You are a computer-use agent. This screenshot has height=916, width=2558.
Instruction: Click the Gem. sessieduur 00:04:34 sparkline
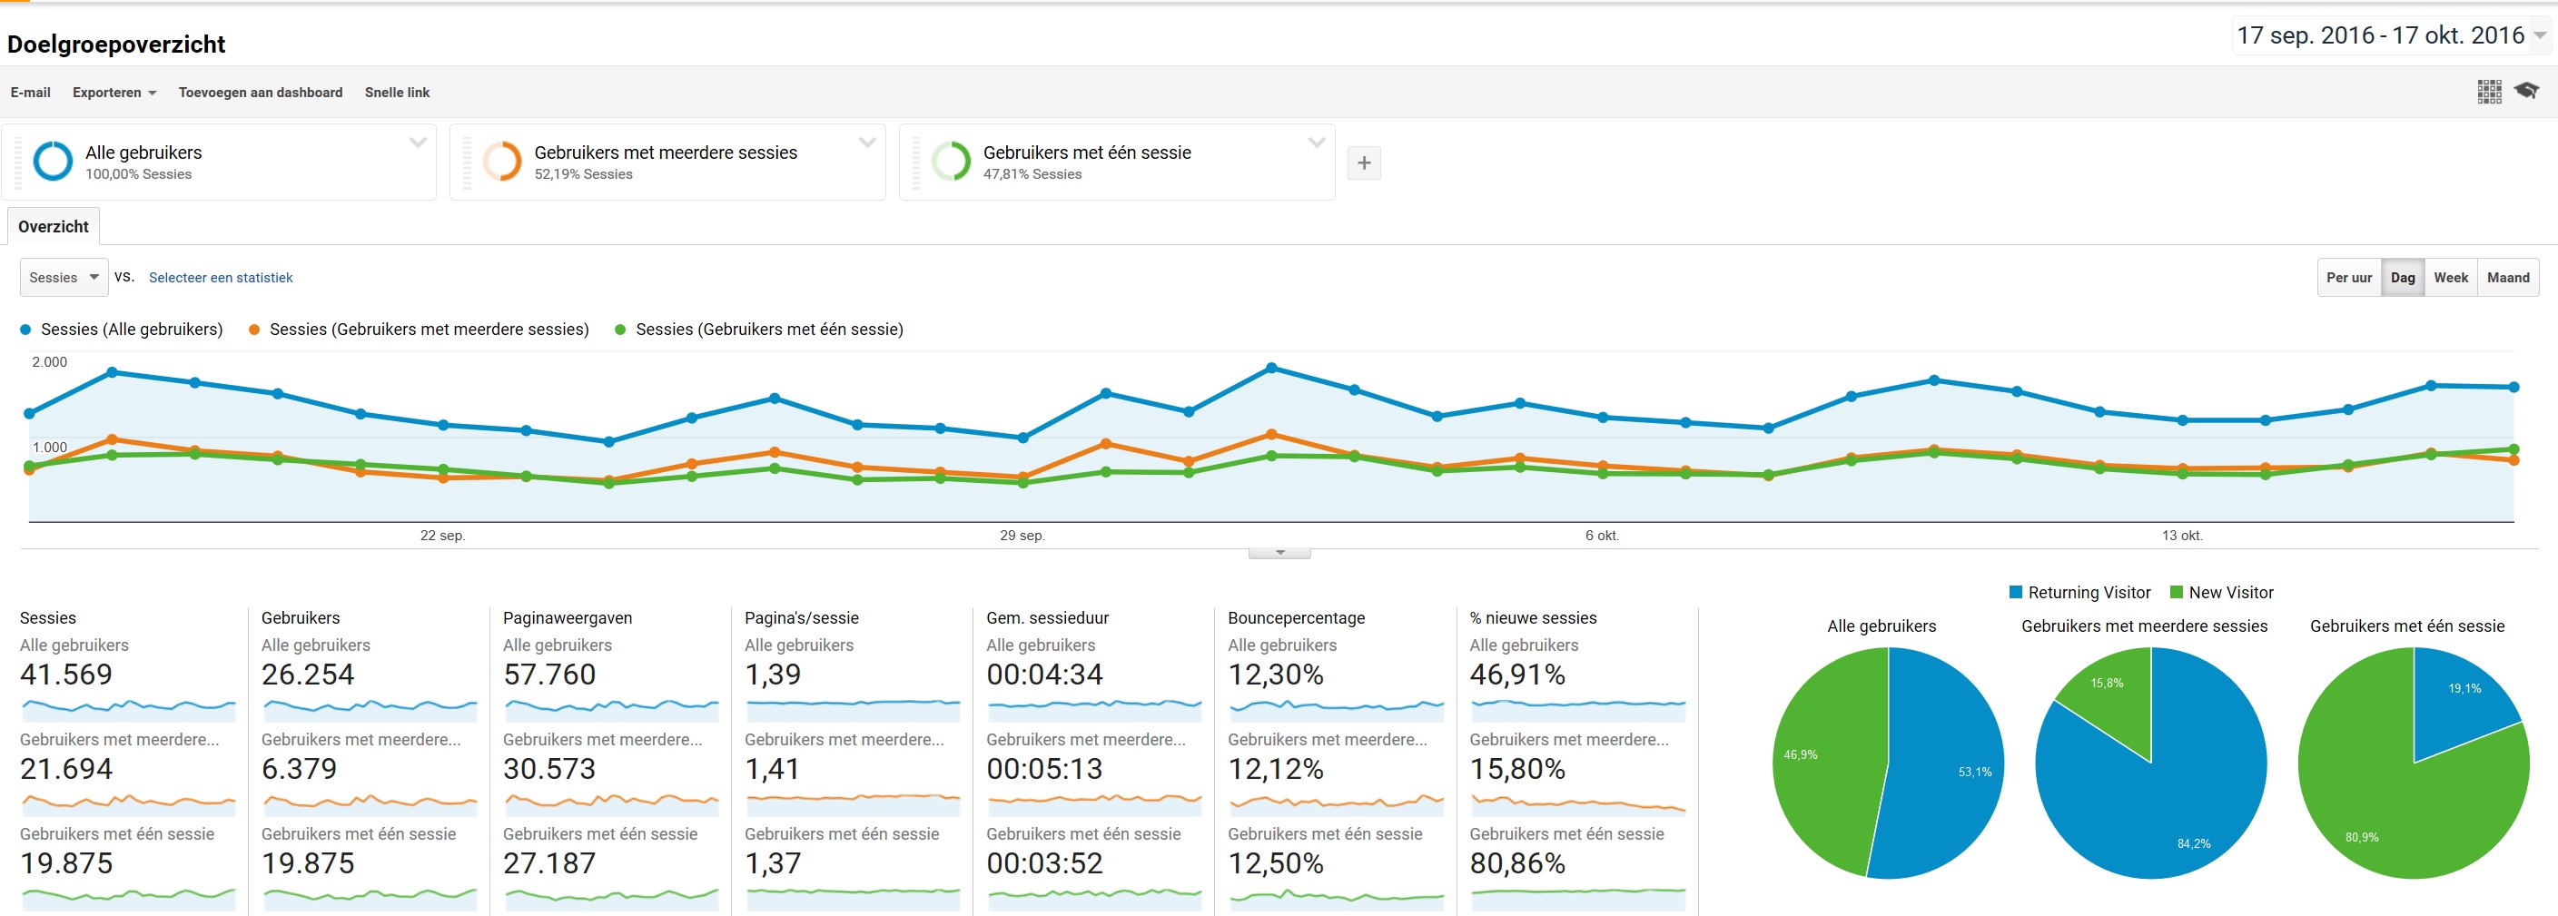tap(1094, 709)
